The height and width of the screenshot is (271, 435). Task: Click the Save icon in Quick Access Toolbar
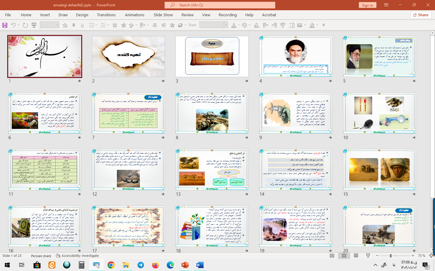point(5,25)
